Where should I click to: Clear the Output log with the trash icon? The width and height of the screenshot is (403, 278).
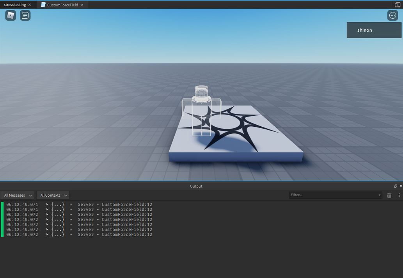389,195
